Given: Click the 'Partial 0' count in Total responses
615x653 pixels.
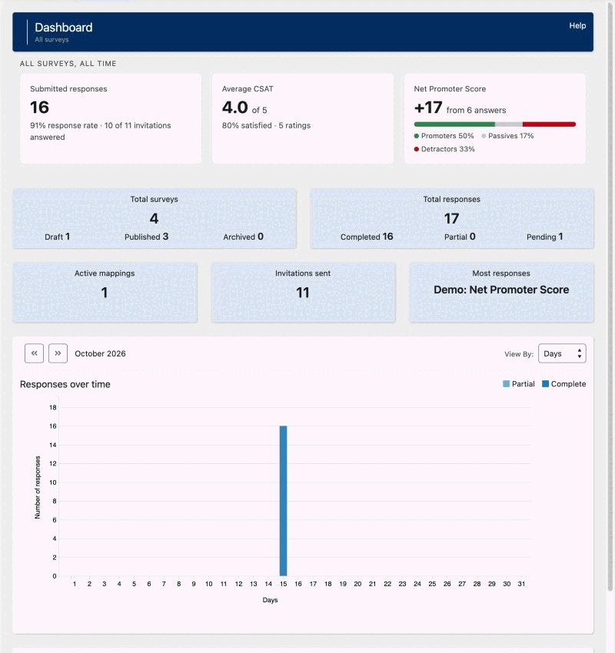Looking at the screenshot, I should click(460, 237).
